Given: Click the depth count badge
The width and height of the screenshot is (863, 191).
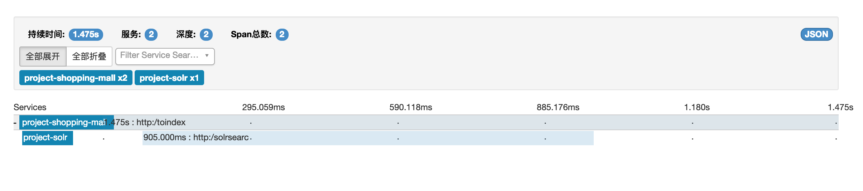Looking at the screenshot, I should pyautogui.click(x=206, y=34).
